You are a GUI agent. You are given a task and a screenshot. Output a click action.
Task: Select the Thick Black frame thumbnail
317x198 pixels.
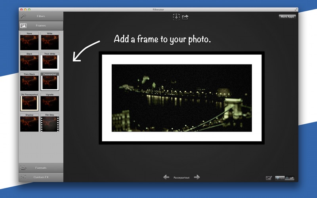pos(29,82)
